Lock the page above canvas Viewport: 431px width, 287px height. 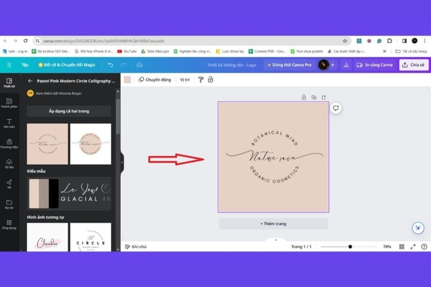304,97
